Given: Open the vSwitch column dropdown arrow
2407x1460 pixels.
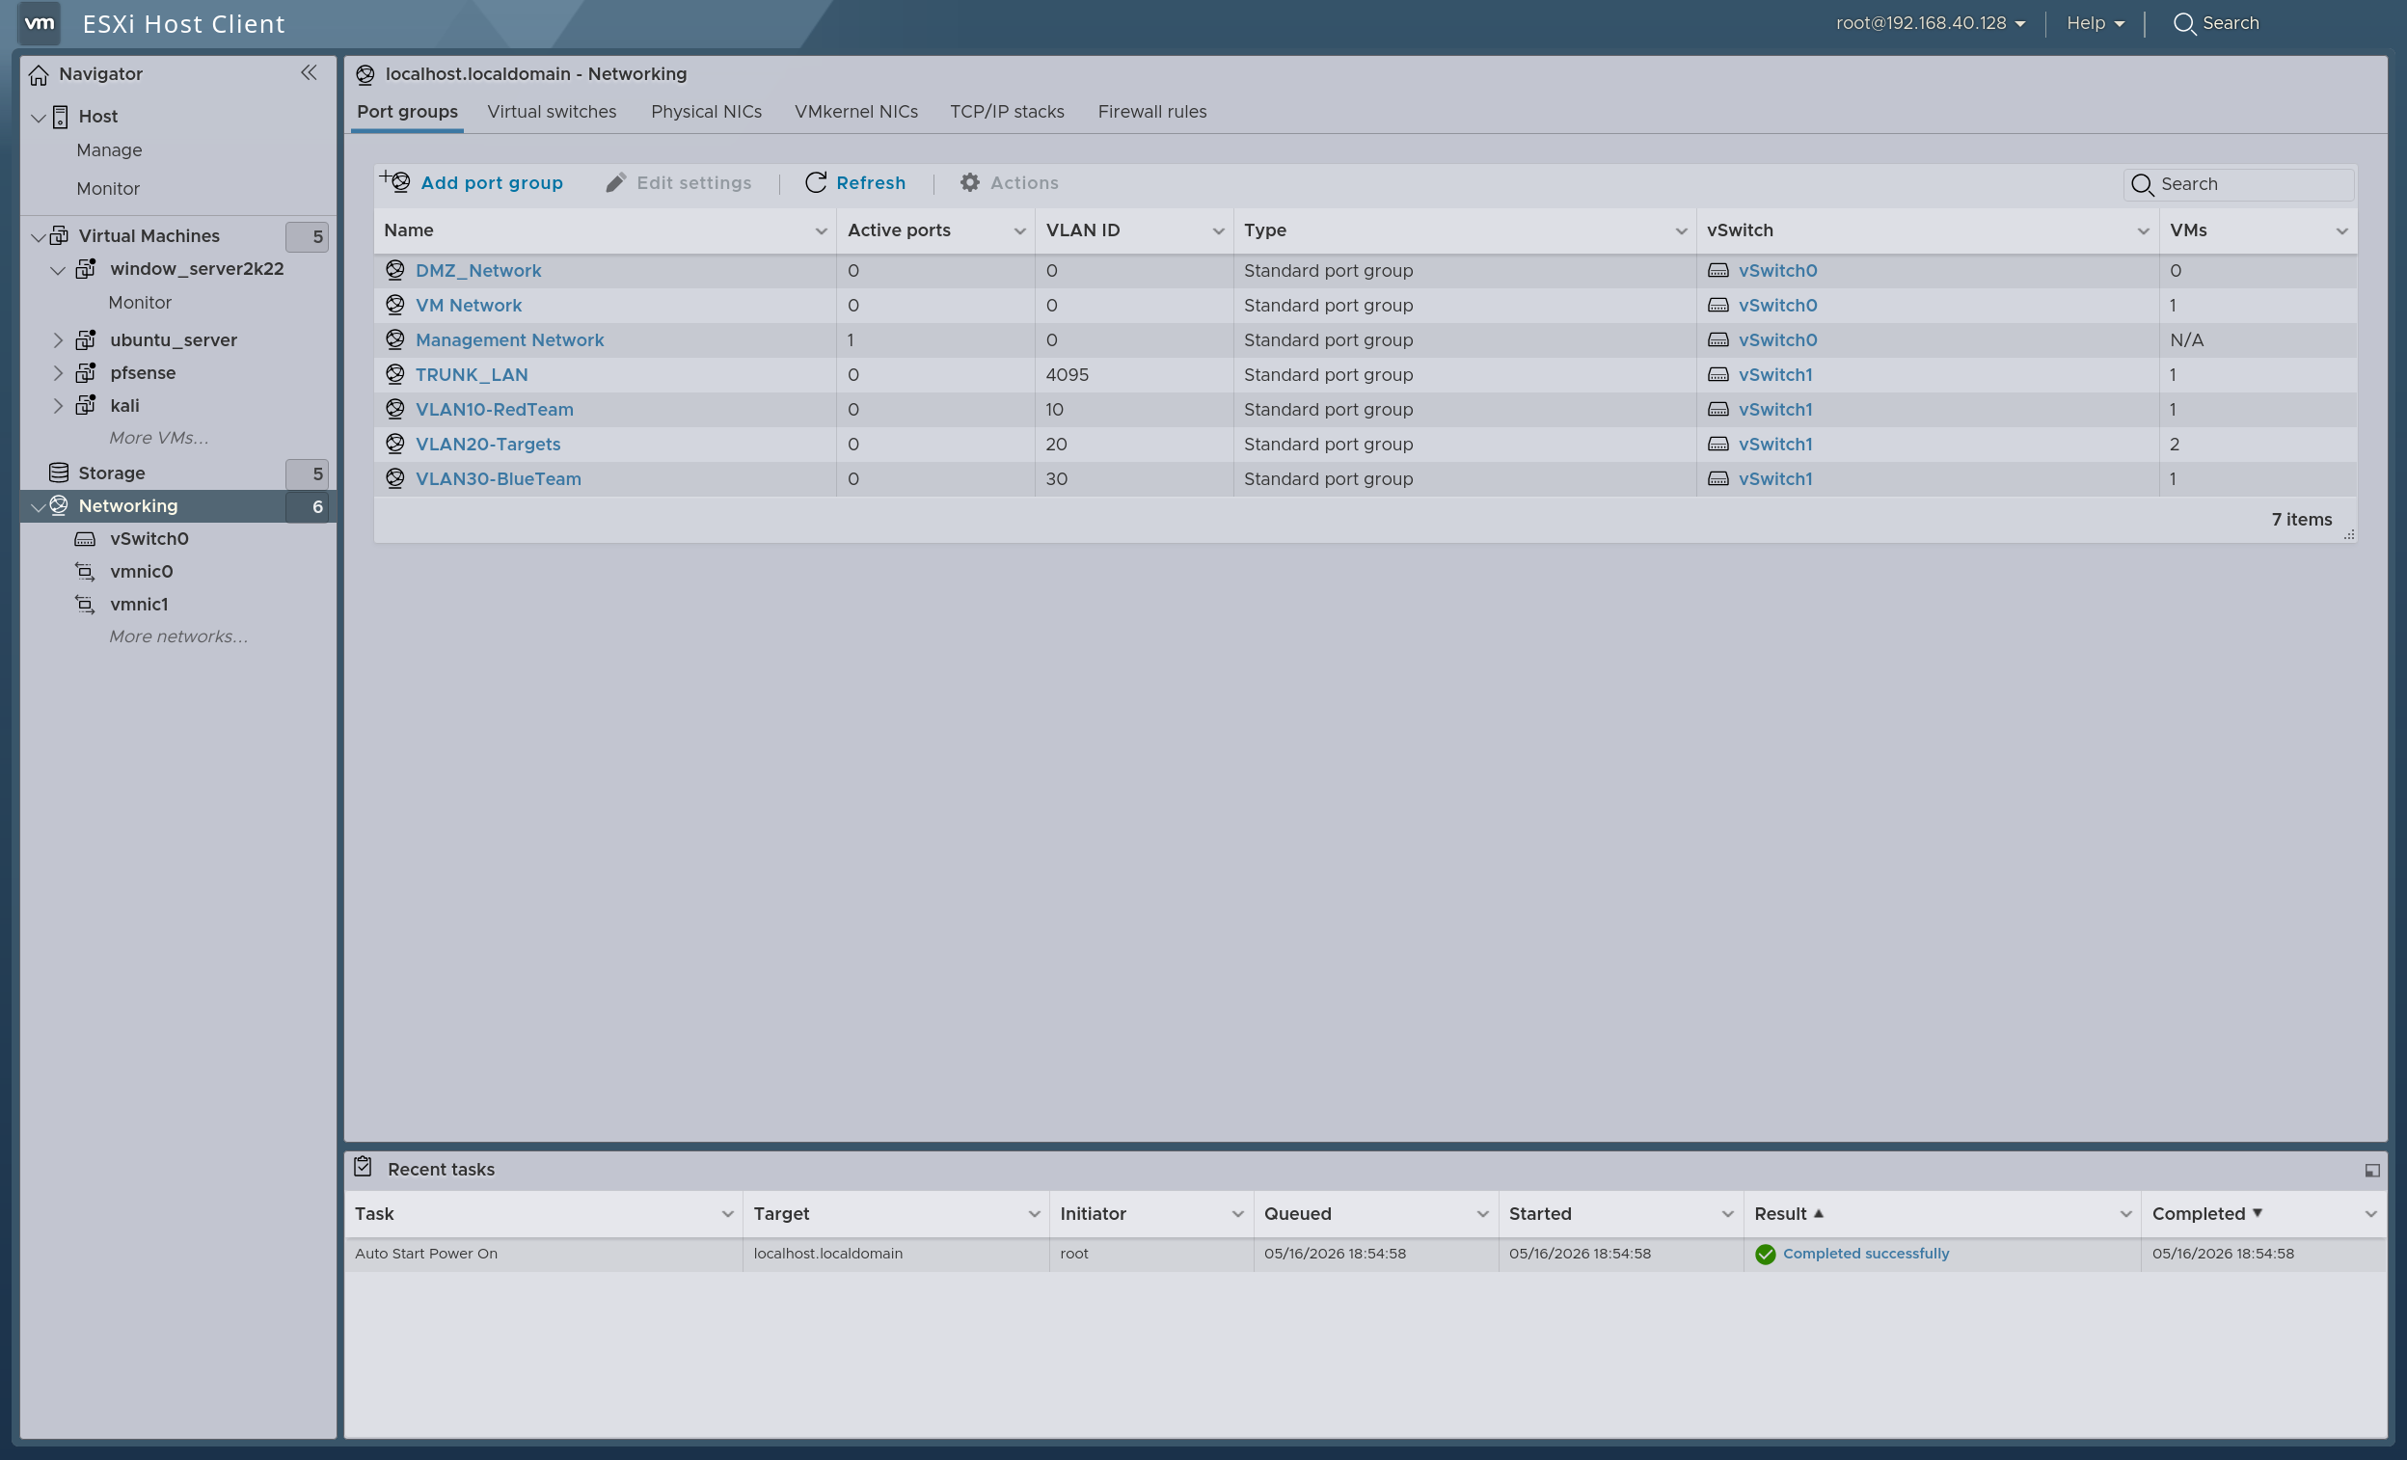Looking at the screenshot, I should 2142,231.
